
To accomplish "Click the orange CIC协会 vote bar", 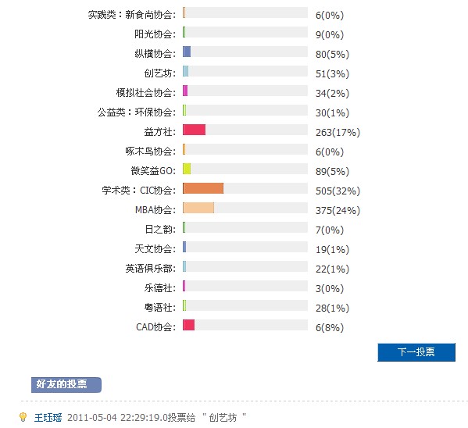I will (203, 188).
